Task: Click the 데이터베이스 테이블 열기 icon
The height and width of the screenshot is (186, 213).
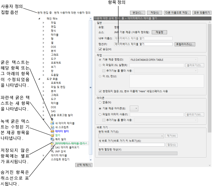Action: pyautogui.click(x=52, y=143)
